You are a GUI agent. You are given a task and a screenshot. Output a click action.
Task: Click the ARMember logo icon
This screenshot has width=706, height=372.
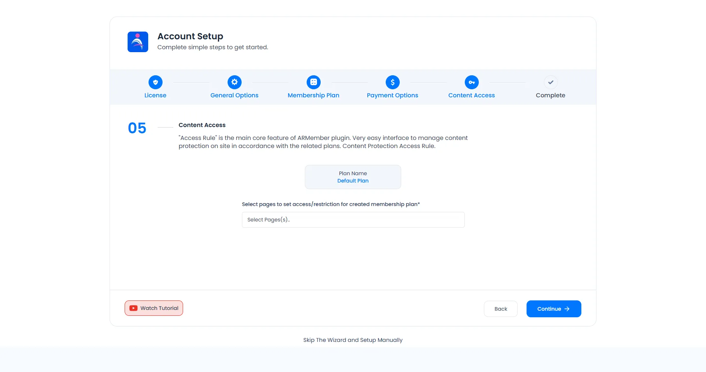138,42
